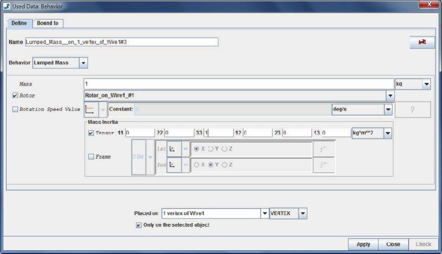Click the pick button right of 1st direction row
Viewport: 442px width, 254px height.
(x=324, y=149)
